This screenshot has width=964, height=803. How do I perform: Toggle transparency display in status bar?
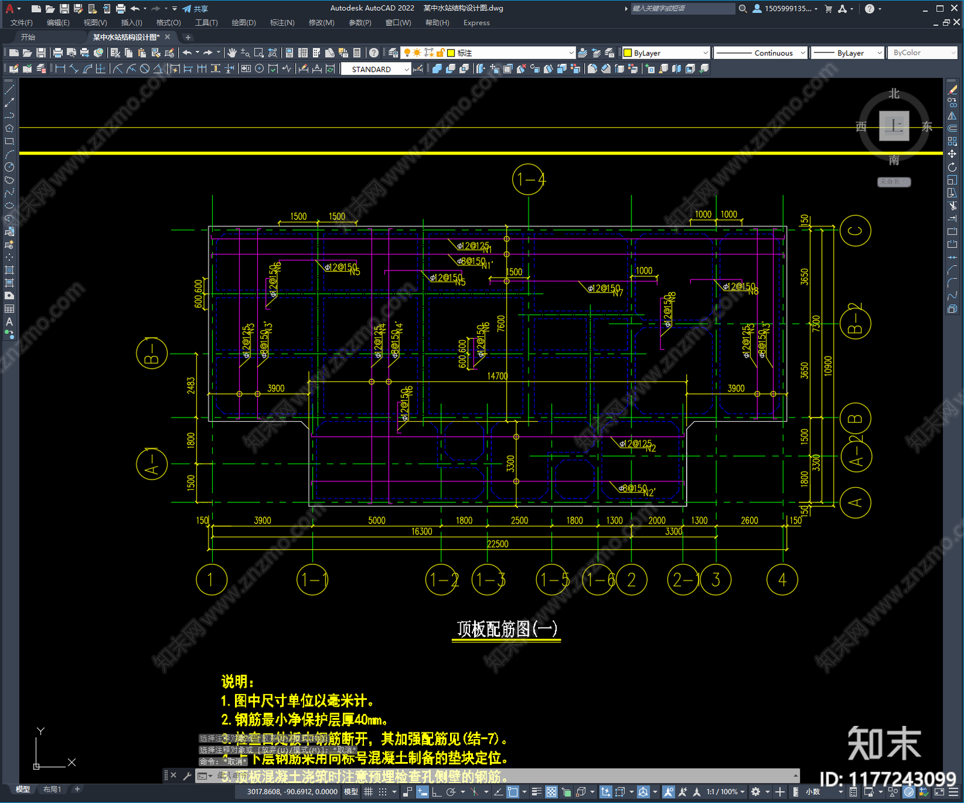(551, 792)
